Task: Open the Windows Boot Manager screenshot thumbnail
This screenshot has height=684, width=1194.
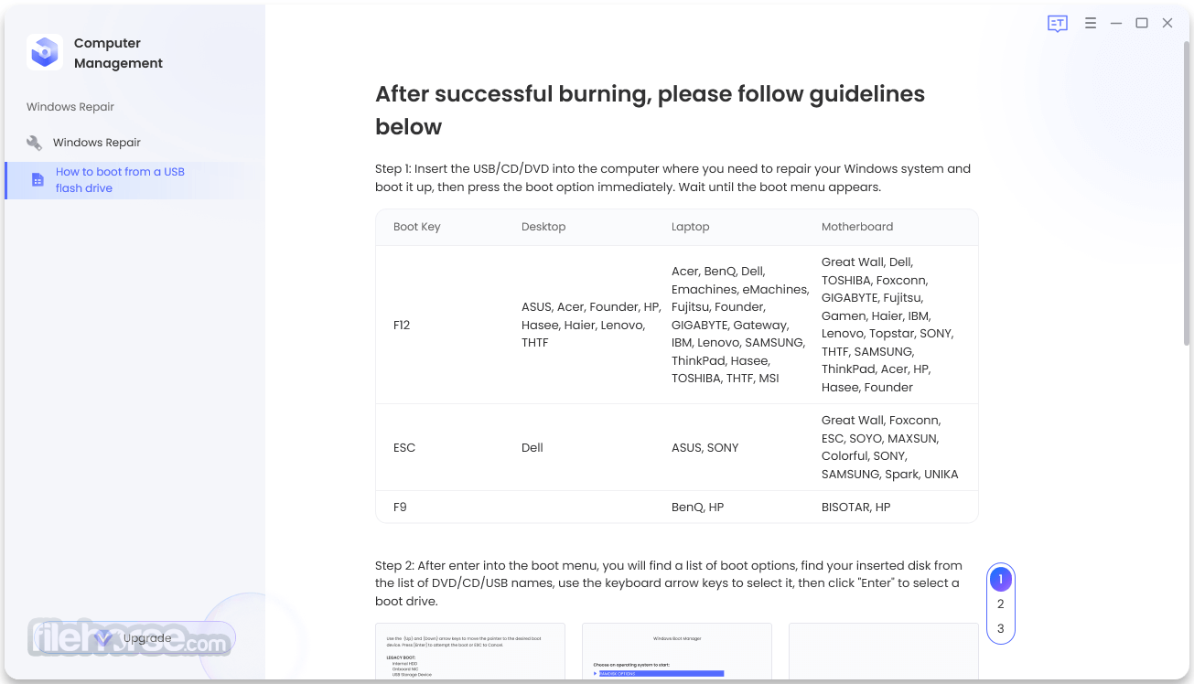Action: [x=677, y=652]
